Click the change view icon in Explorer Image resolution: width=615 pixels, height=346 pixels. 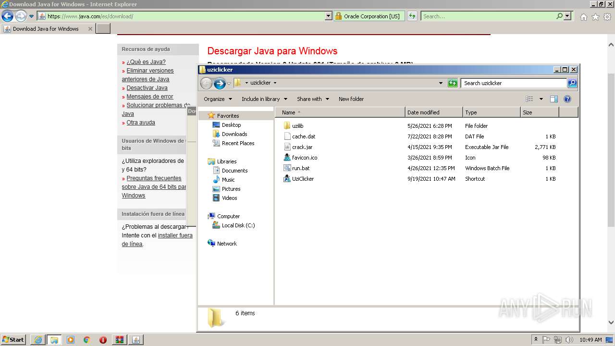[x=529, y=99]
